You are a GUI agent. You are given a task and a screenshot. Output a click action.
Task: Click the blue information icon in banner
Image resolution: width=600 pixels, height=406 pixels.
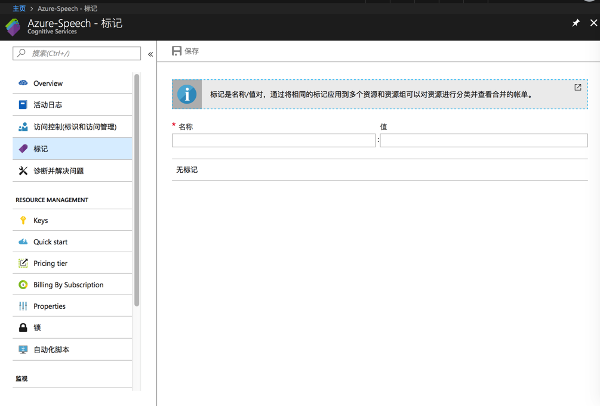(187, 94)
